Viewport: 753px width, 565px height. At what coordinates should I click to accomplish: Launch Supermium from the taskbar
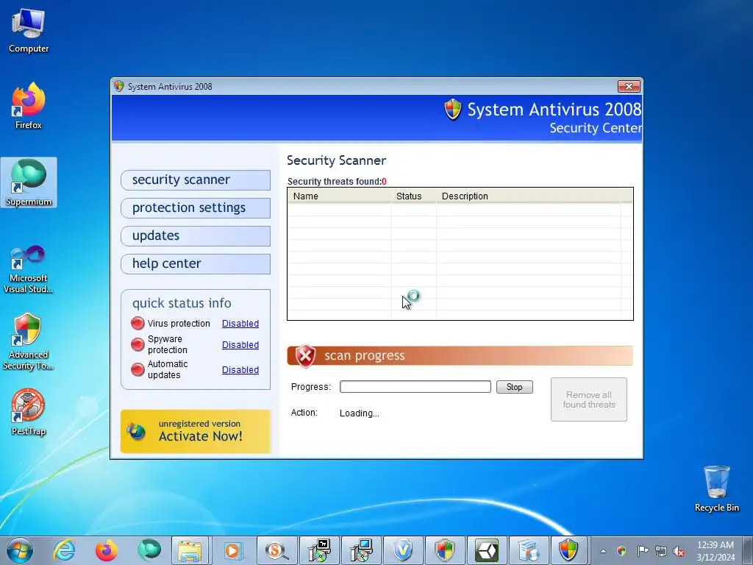pyautogui.click(x=149, y=550)
